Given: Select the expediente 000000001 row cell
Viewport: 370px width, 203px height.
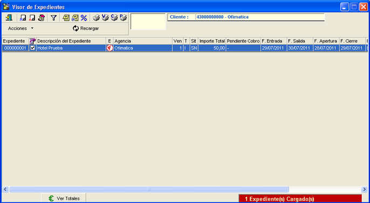Looking at the screenshot, I should 15,48.
